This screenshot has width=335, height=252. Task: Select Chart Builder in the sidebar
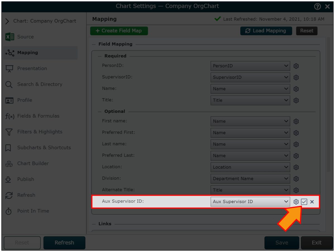[x=33, y=163]
